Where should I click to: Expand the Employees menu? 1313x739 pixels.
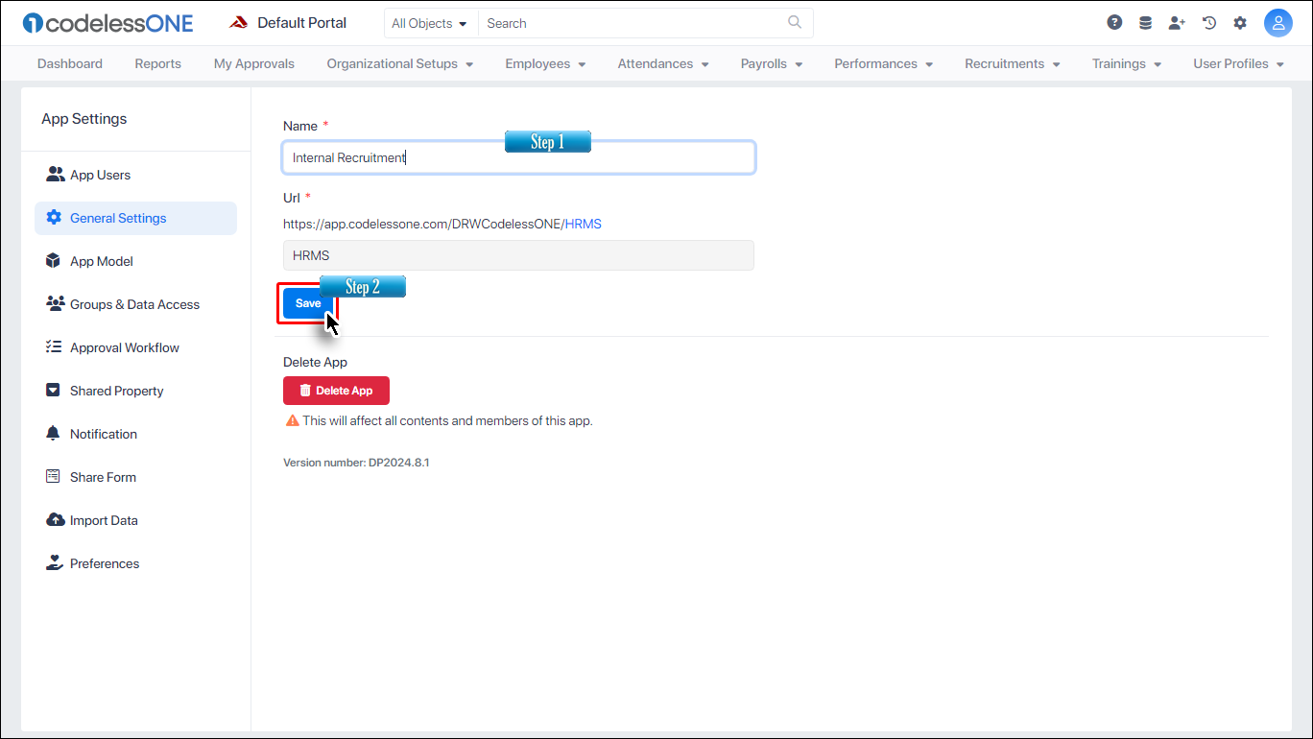coord(545,64)
